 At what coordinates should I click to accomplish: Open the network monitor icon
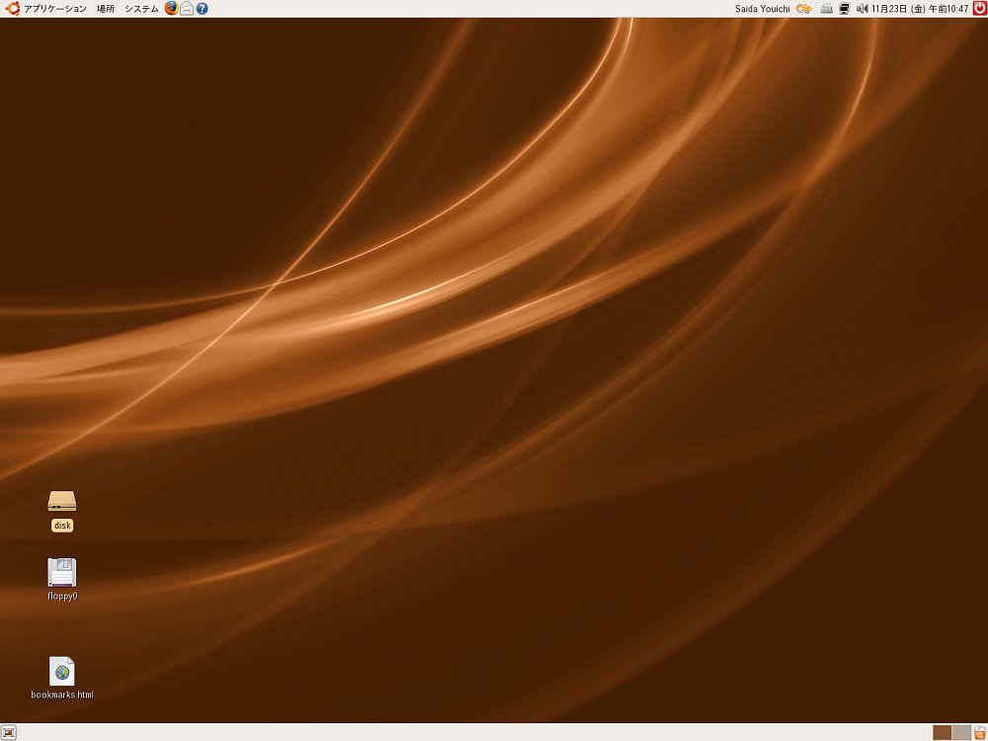[x=845, y=9]
